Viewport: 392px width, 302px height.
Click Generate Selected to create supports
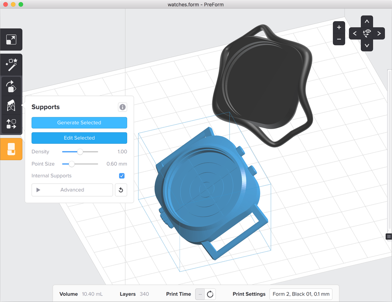pyautogui.click(x=79, y=123)
